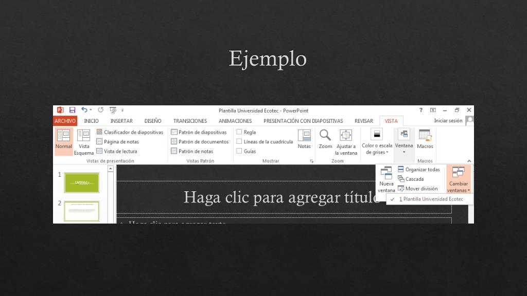The image size is (527, 296).
Task: Redo the last action
Action: (x=100, y=110)
